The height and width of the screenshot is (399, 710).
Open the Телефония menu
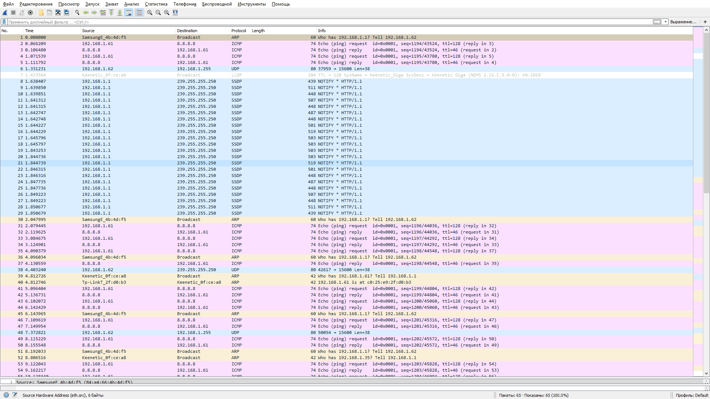tap(185, 4)
